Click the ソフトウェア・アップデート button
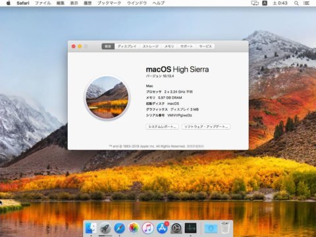This screenshot has height=237, width=316. (x=206, y=126)
